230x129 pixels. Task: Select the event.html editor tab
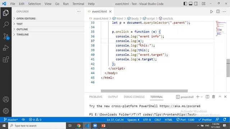99,11
